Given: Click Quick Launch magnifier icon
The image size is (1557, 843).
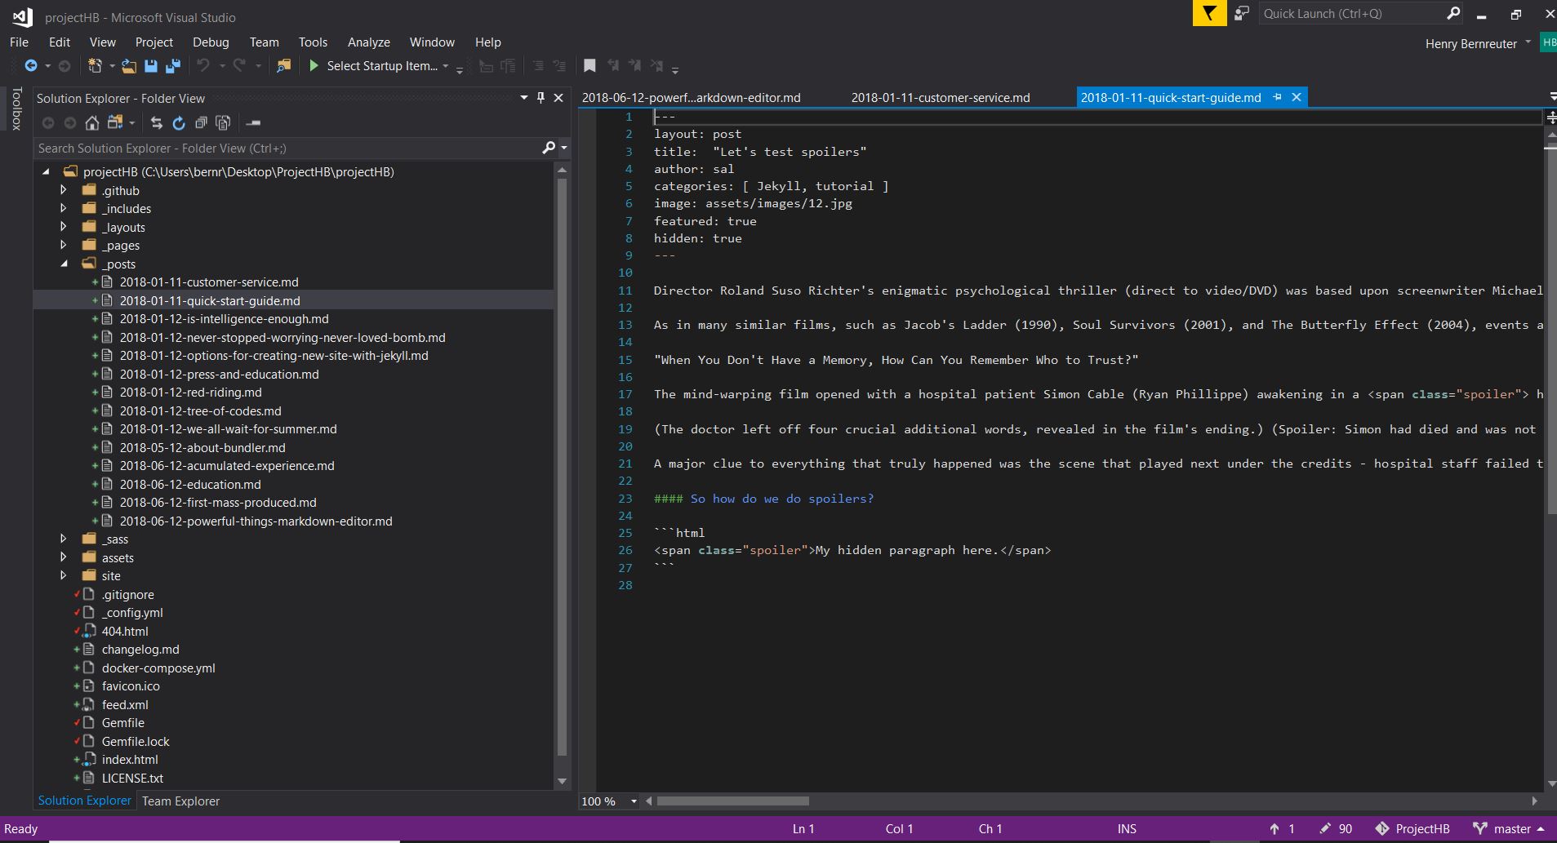Looking at the screenshot, I should (x=1453, y=14).
